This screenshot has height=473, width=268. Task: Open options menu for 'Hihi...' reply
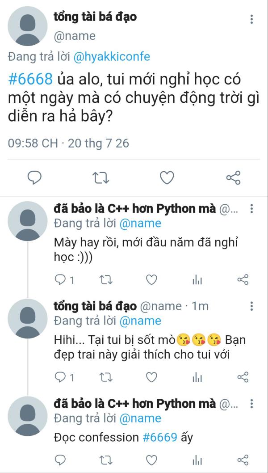251,306
